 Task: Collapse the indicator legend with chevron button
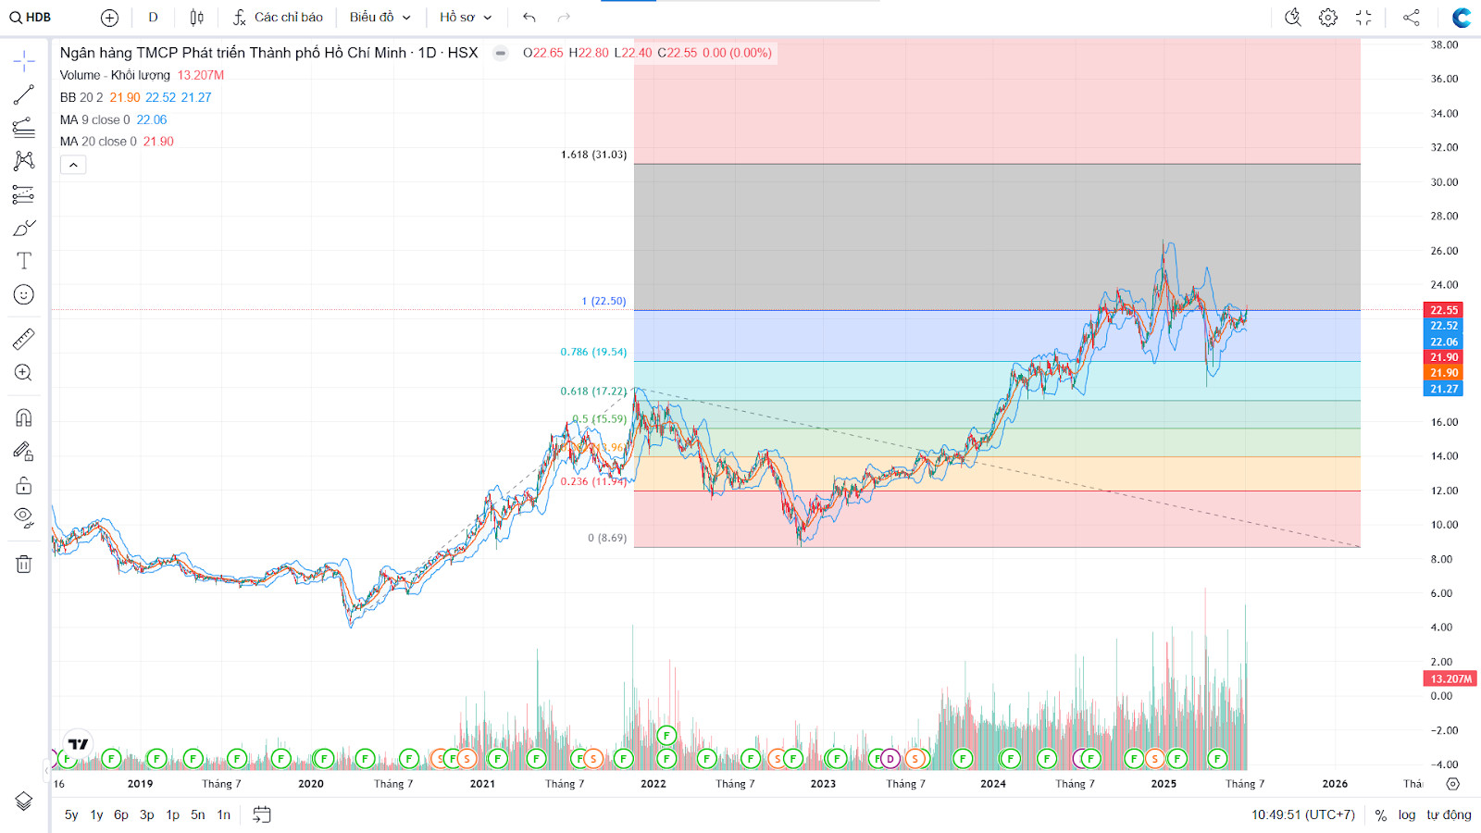coord(73,165)
